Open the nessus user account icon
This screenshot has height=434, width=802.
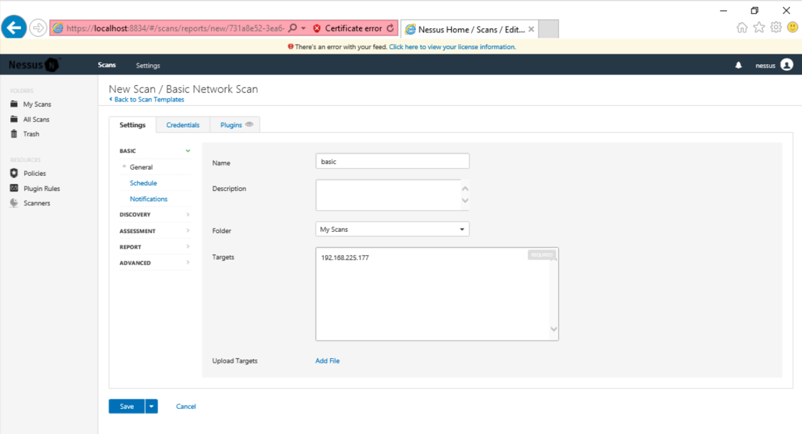pos(786,65)
